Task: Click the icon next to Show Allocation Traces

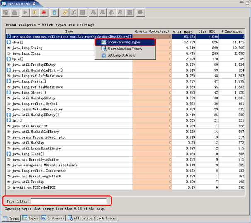Action: tap(104, 49)
